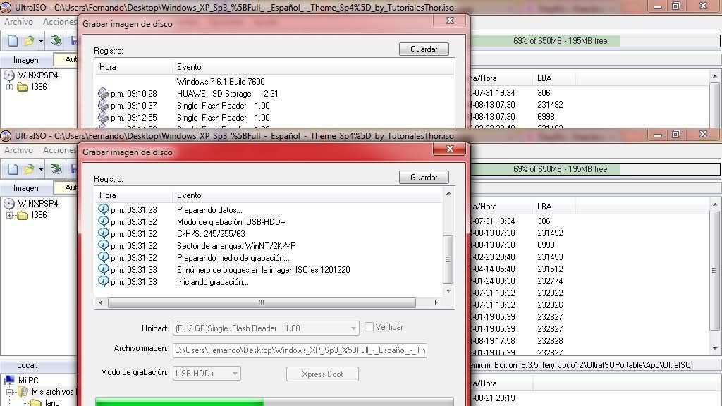
Task: Click Guardar in the lower 'Grabar imagen' dialog
Action: [x=424, y=178]
